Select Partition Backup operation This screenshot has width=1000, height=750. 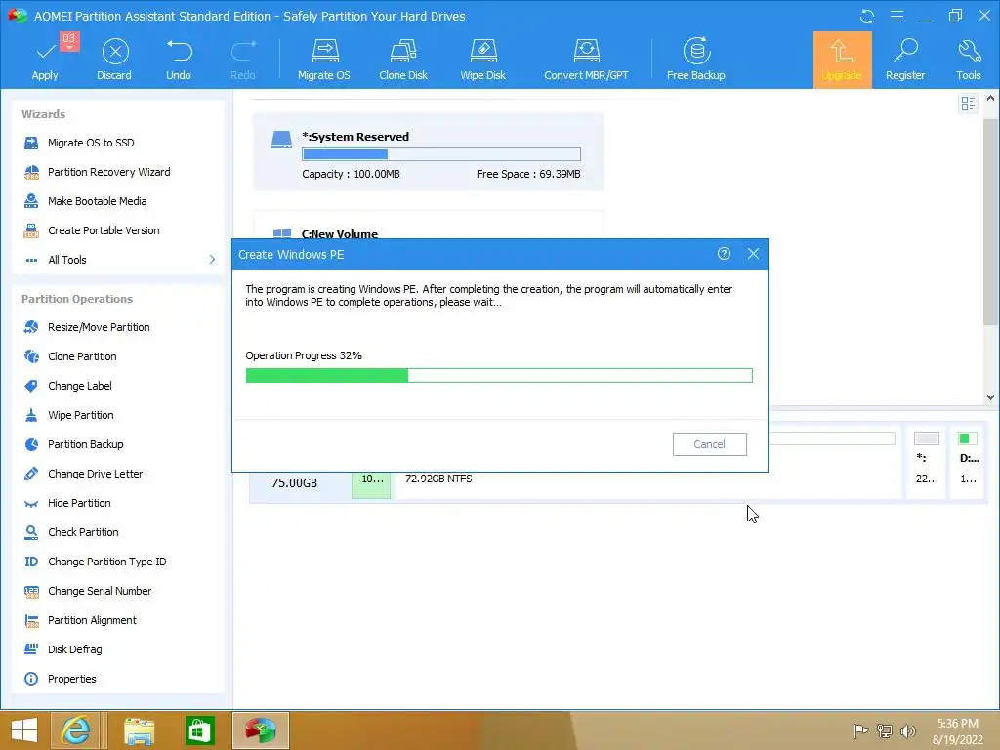pyautogui.click(x=86, y=444)
